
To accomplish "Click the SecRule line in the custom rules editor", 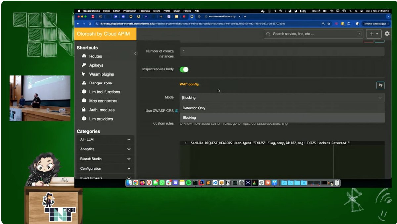I will [270, 143].
